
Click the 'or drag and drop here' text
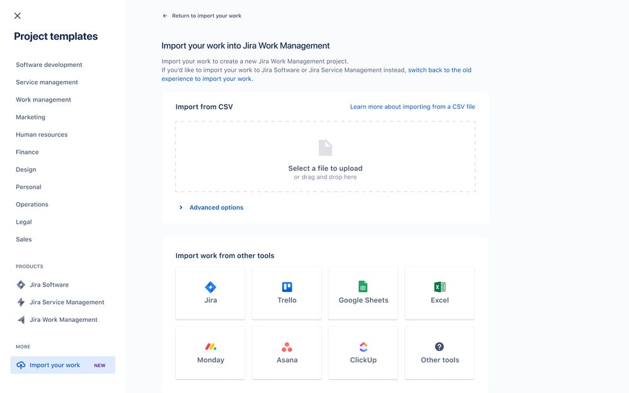pyautogui.click(x=325, y=177)
